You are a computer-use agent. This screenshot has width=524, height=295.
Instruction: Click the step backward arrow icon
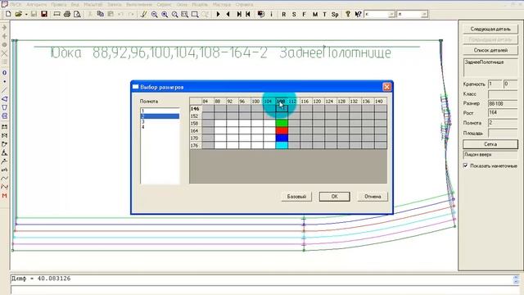(x=228, y=14)
